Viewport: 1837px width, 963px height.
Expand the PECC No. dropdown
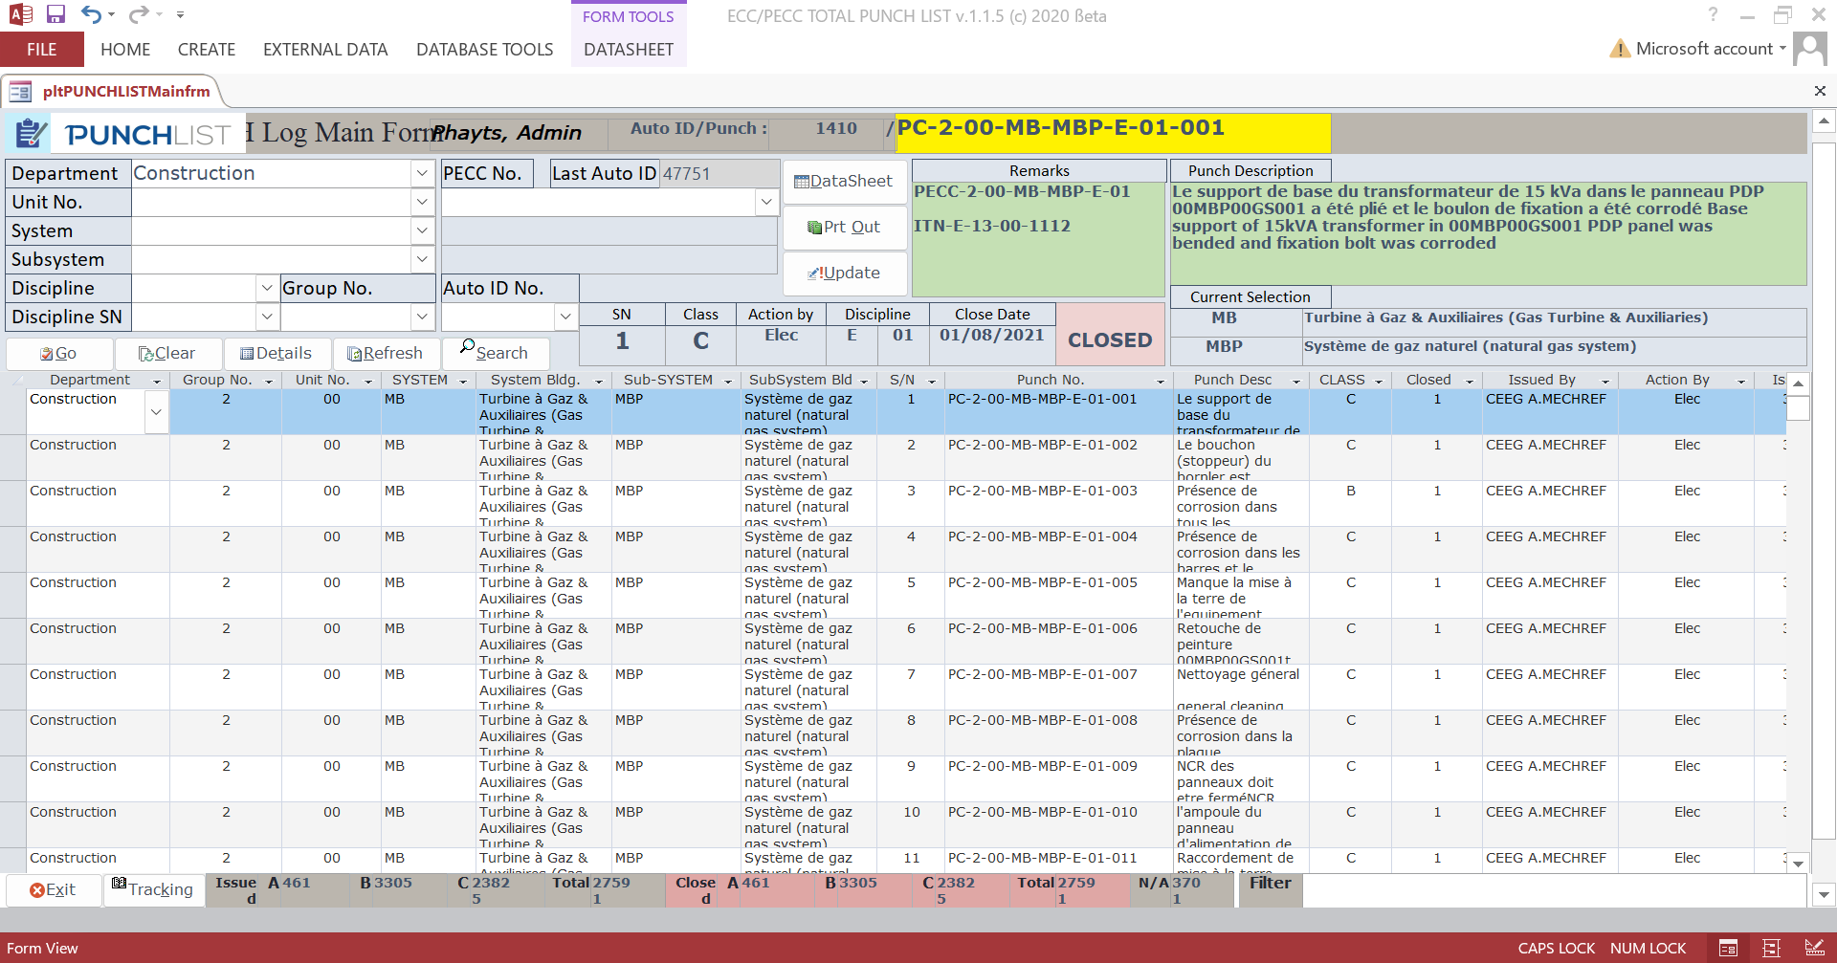coord(765,202)
